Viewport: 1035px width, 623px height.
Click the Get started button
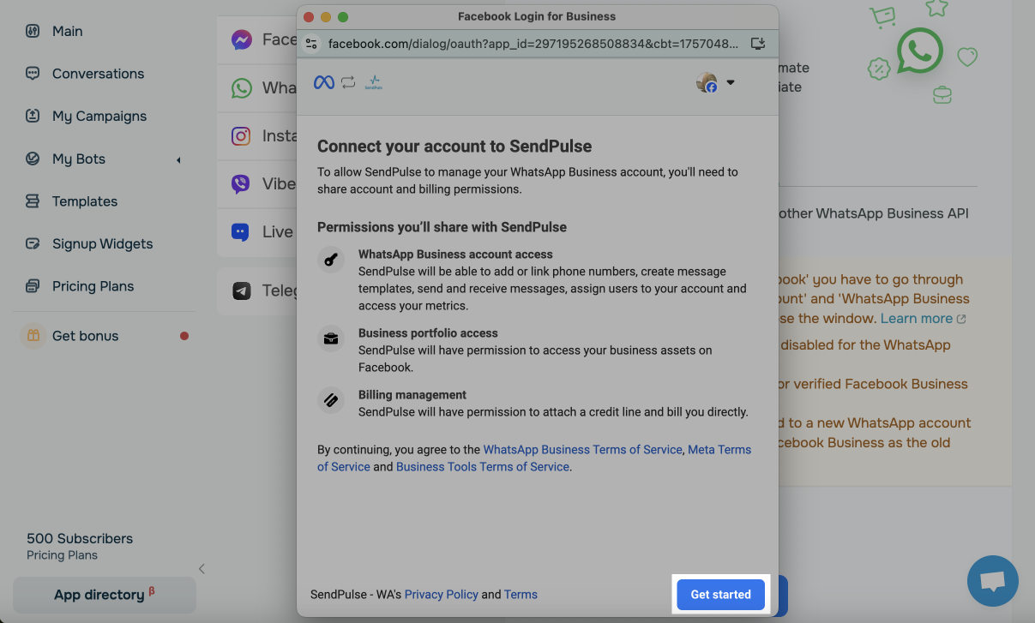(720, 595)
